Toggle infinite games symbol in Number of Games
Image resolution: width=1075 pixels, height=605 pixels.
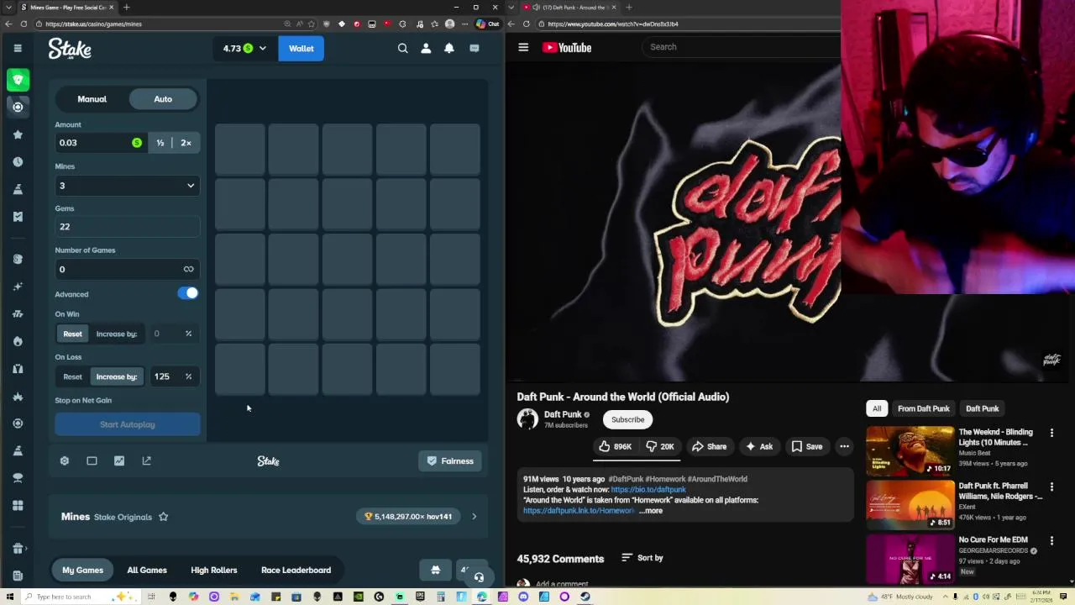[x=188, y=269]
